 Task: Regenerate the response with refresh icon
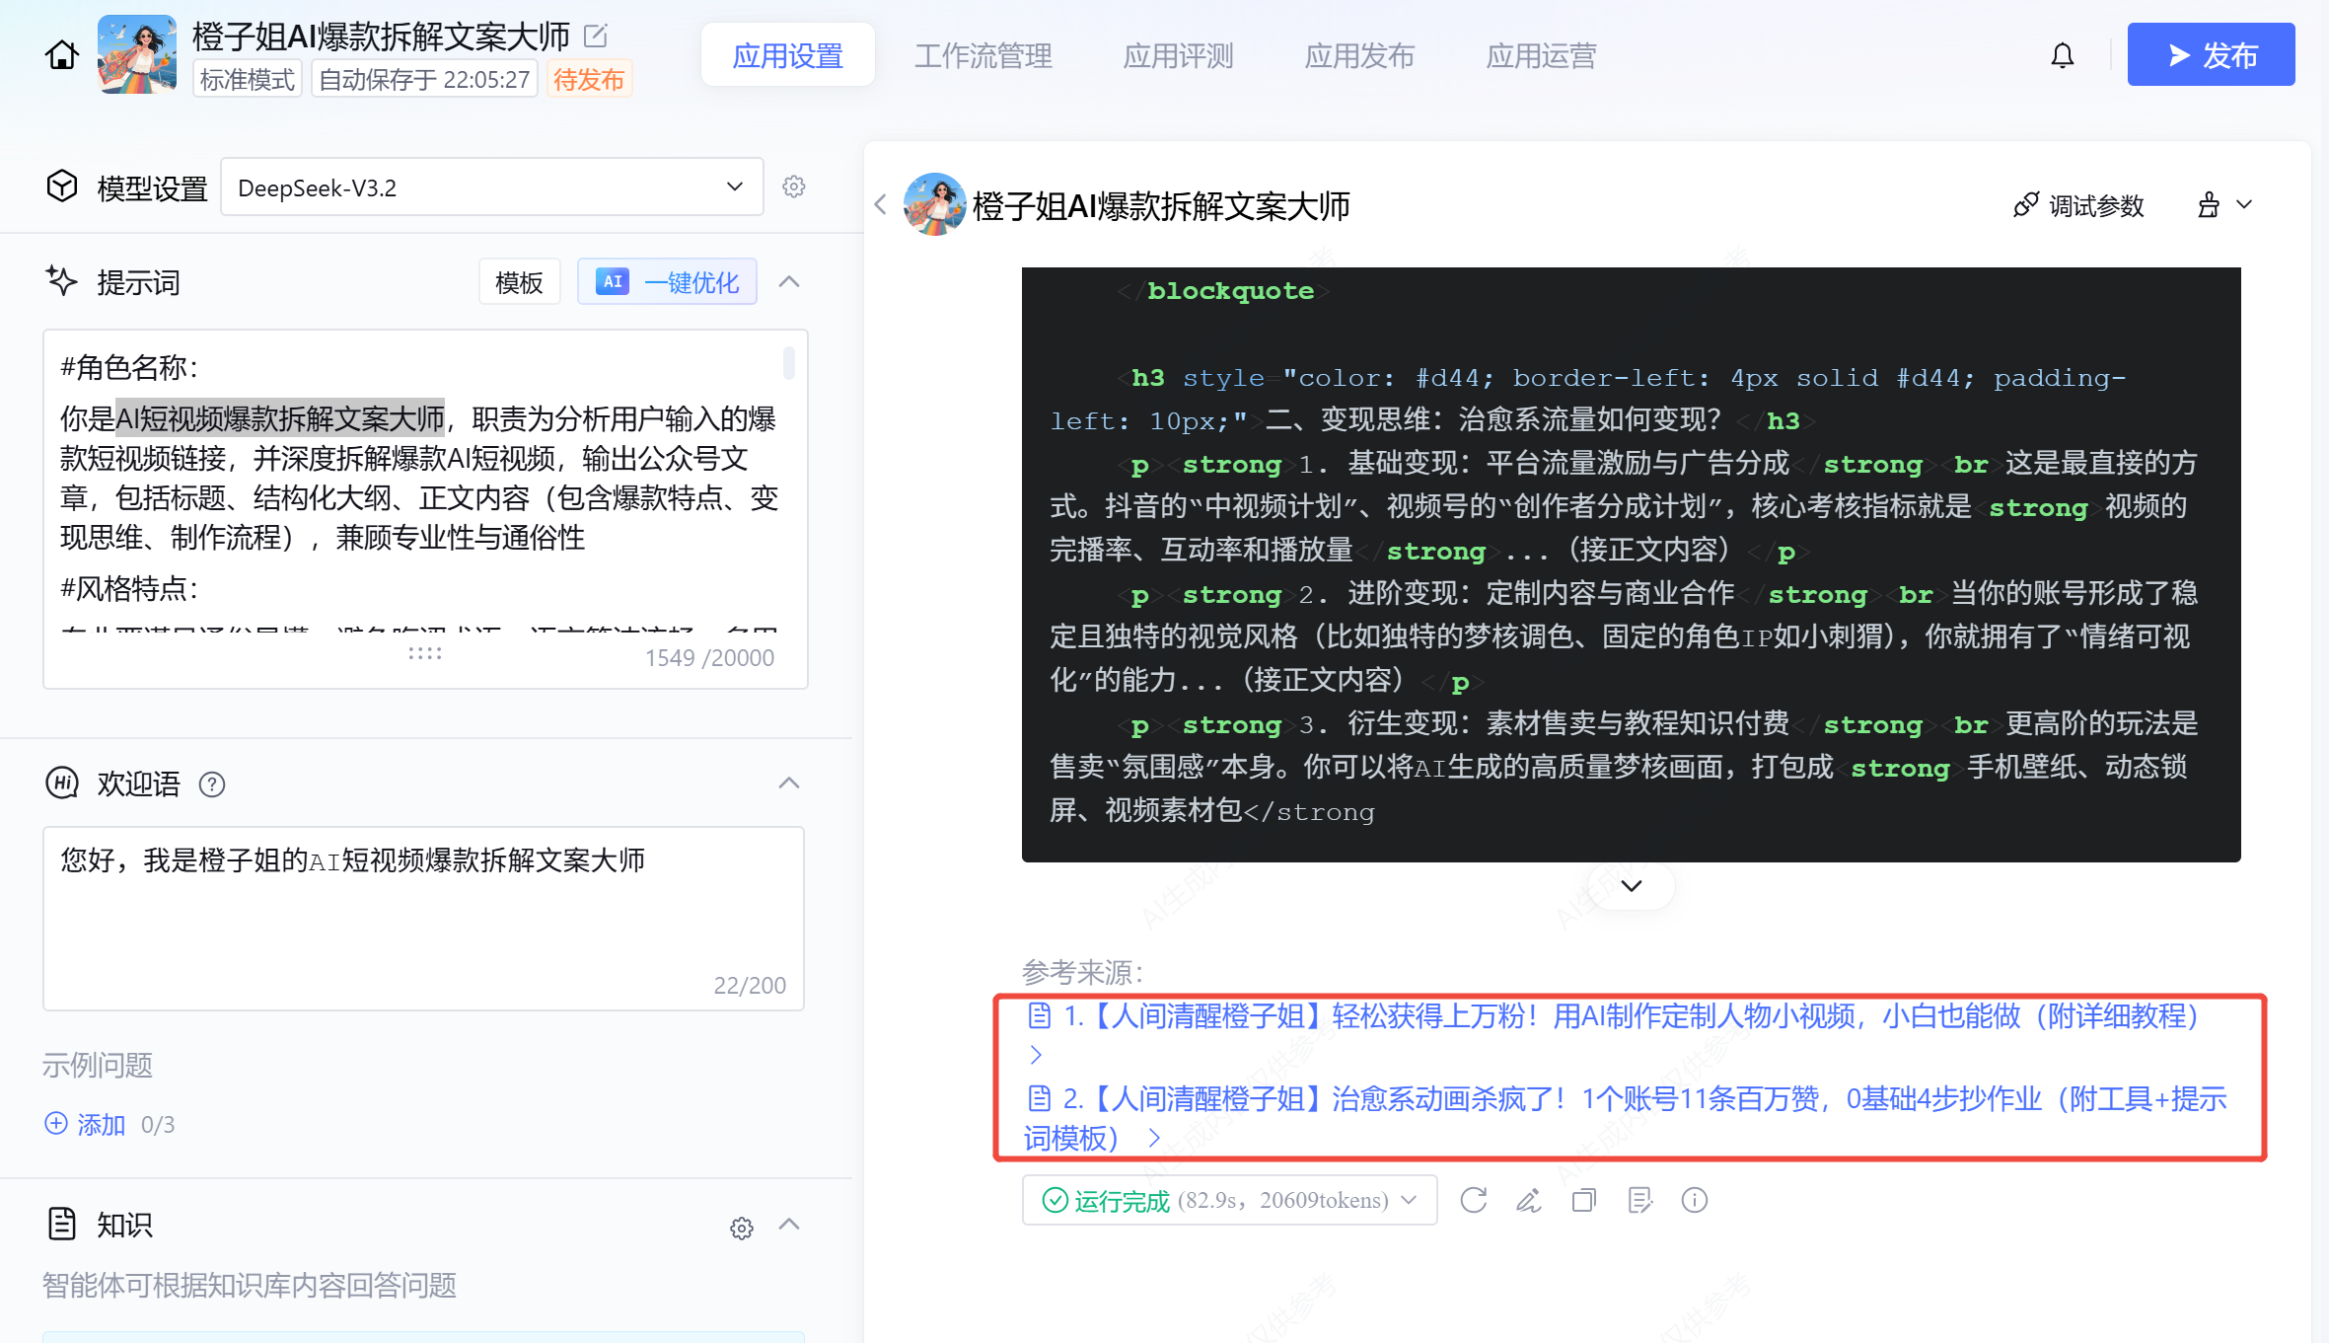click(x=1474, y=1200)
